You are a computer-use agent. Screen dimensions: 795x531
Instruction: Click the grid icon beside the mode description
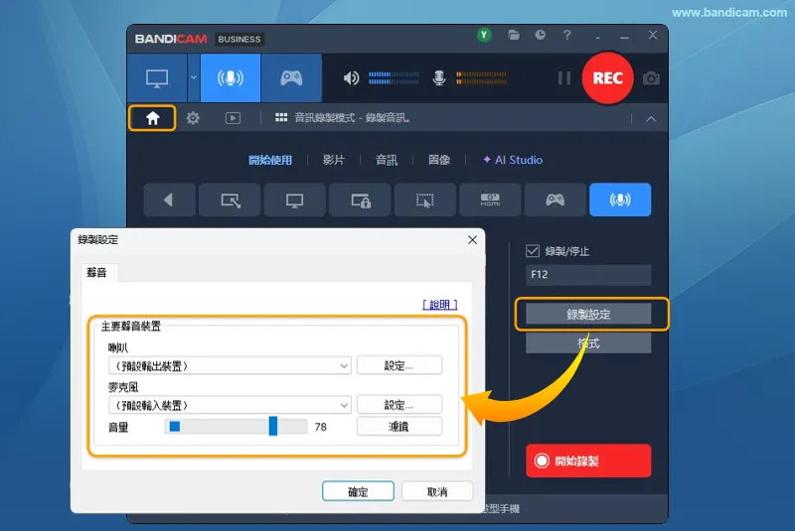tap(281, 118)
